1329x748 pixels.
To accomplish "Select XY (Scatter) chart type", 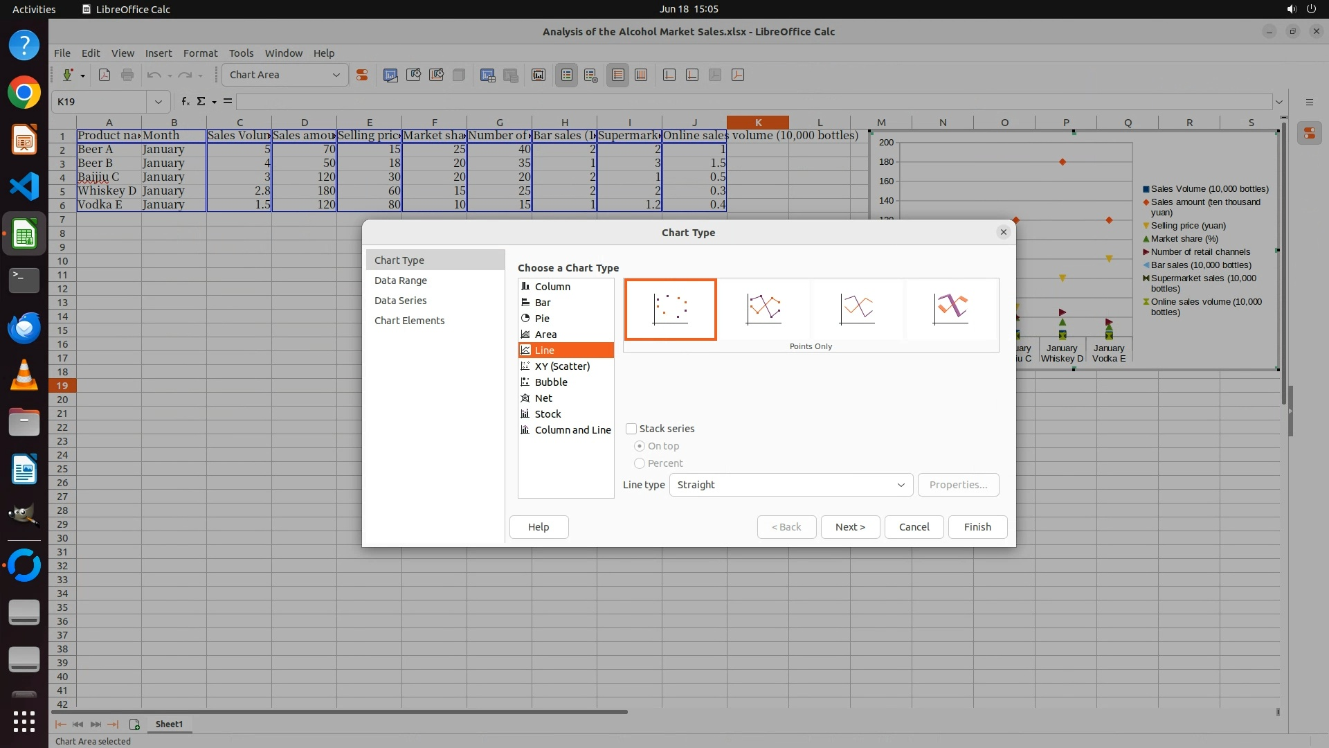I will [x=561, y=366].
